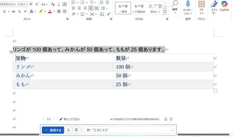Apply yellow text highlight color
This screenshot has height=137, width=233.
tap(41, 11)
